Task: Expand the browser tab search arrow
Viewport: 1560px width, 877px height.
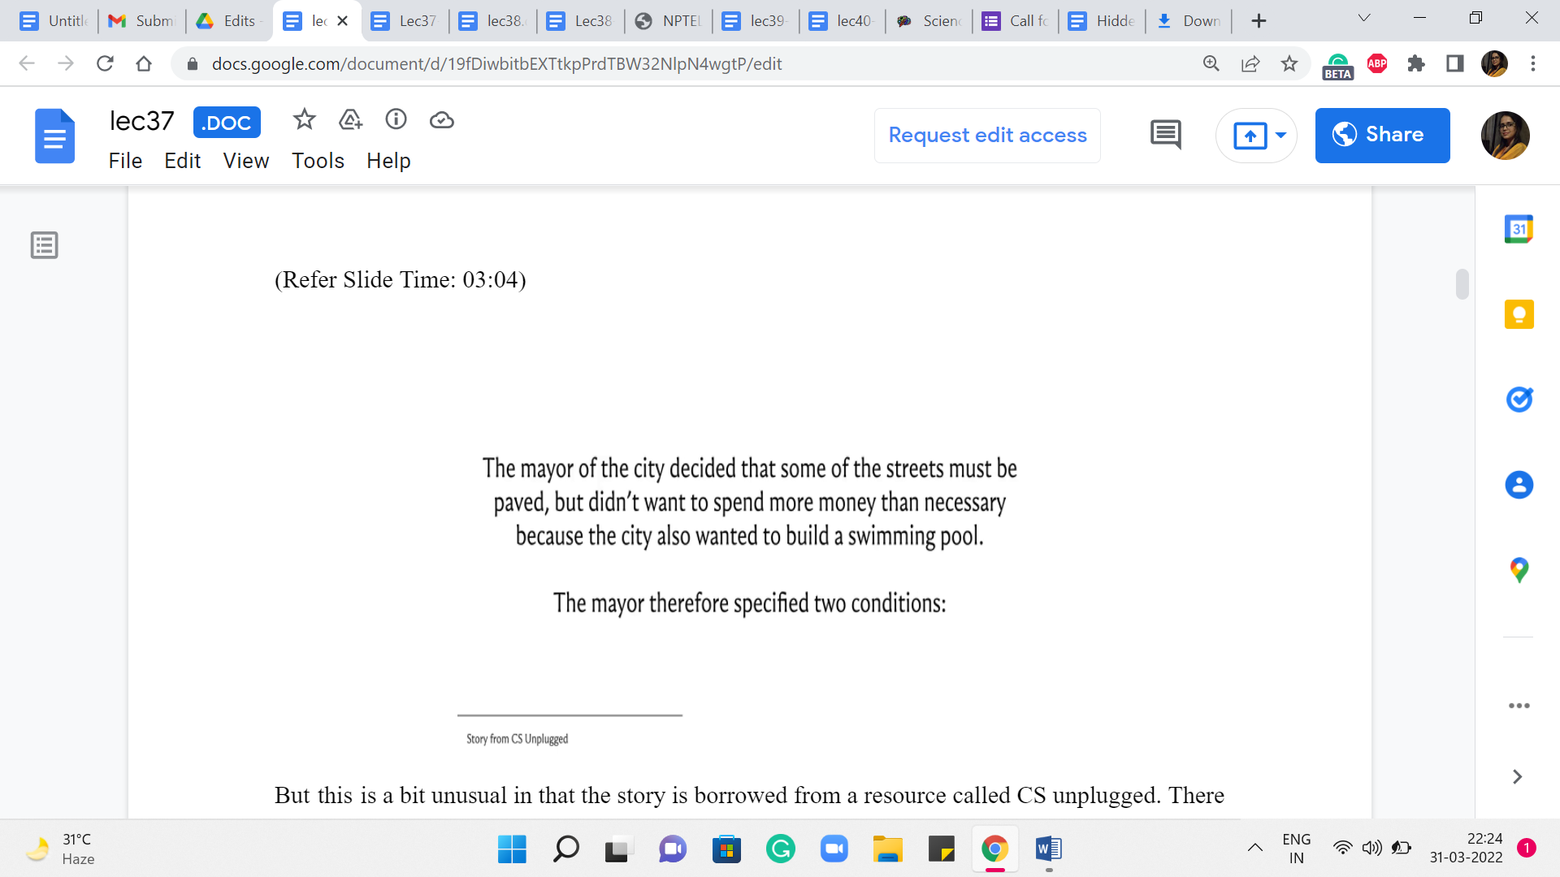Action: 1364,19
